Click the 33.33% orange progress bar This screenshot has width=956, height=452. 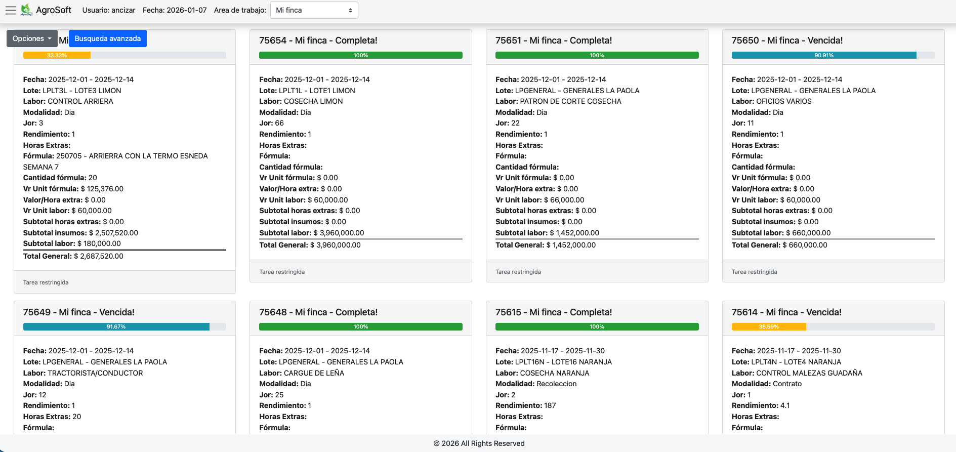[x=57, y=55]
